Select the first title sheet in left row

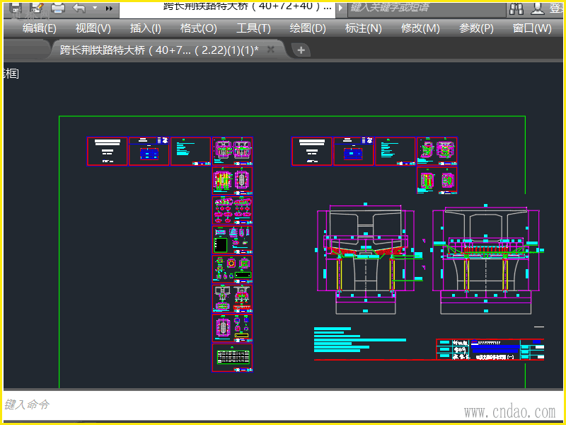pyautogui.click(x=108, y=152)
